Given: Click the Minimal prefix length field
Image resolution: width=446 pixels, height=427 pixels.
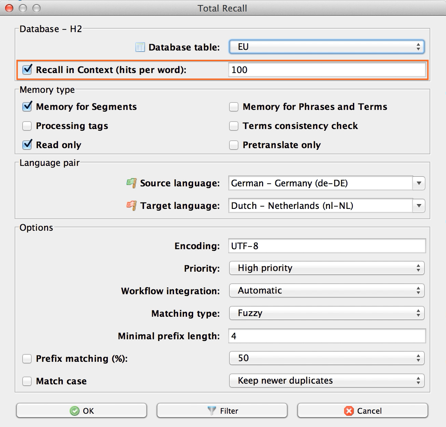Looking at the screenshot, I should [x=327, y=336].
